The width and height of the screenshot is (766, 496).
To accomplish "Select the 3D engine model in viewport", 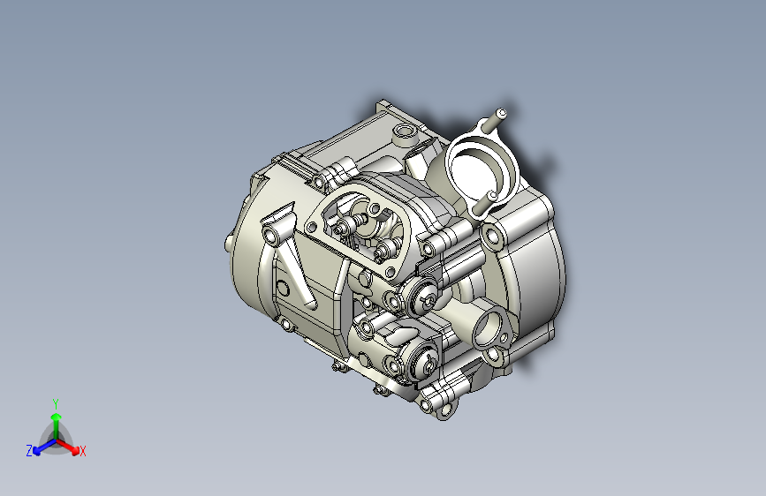I will coord(396,261).
